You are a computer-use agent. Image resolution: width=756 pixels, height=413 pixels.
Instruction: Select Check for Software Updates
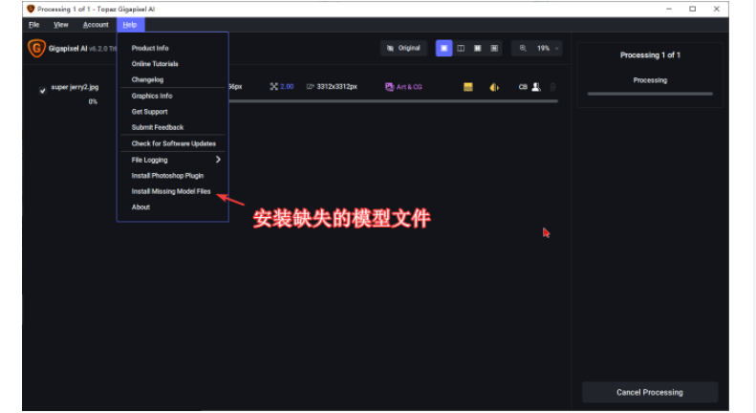(x=173, y=143)
